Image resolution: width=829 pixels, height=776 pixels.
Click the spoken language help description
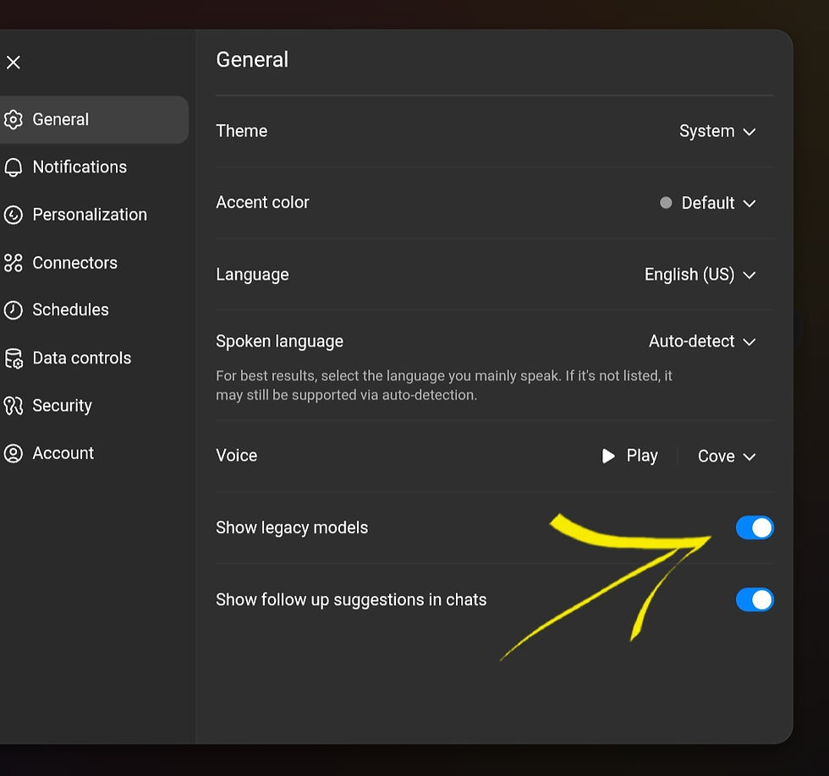point(444,385)
